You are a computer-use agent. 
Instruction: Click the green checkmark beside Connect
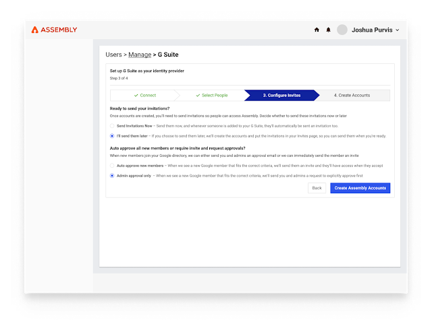pyautogui.click(x=136, y=96)
